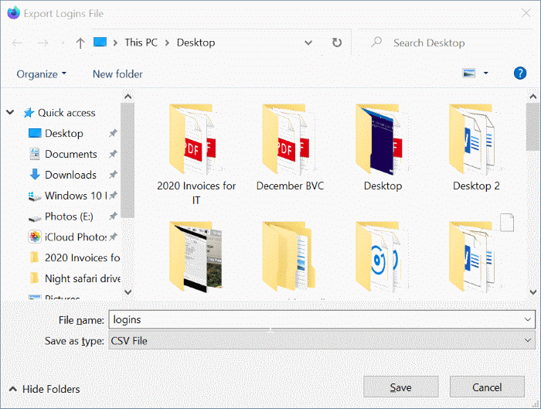The width and height of the screenshot is (541, 409).
Task: Open help with the blue question mark
Action: [520, 73]
